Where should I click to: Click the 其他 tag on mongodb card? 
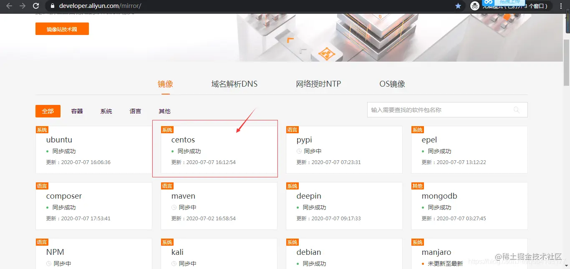(418, 186)
